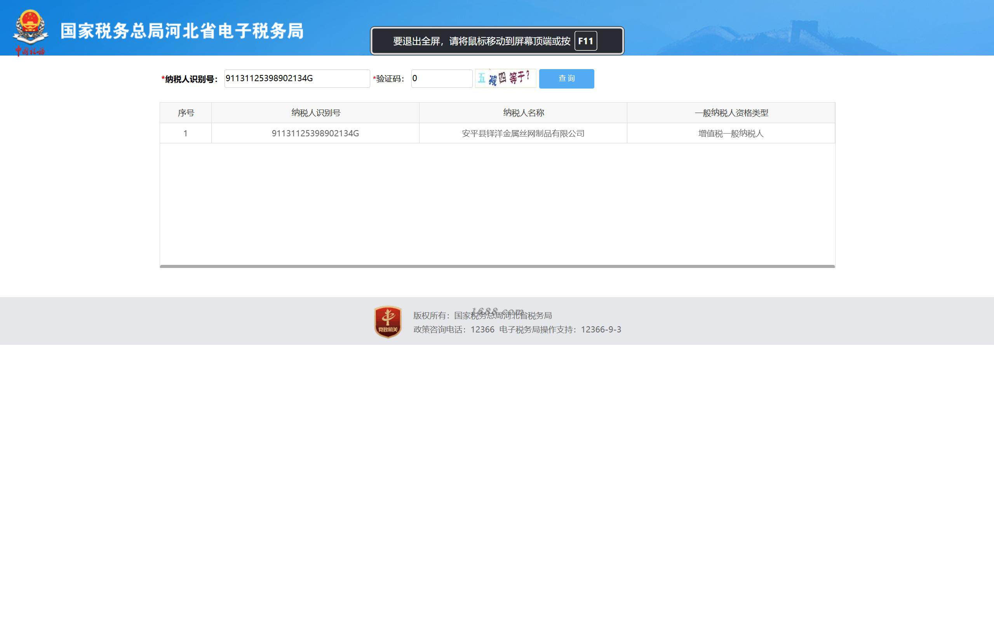
Task: Click the row number 1 cell
Action: (186, 134)
